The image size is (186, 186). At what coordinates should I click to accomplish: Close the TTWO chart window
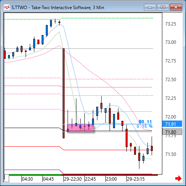point(176,7)
